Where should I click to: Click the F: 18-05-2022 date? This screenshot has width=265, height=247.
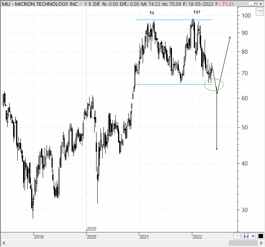pyautogui.click(x=198, y=4)
